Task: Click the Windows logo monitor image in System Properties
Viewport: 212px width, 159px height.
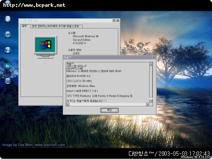Action: click(x=45, y=47)
